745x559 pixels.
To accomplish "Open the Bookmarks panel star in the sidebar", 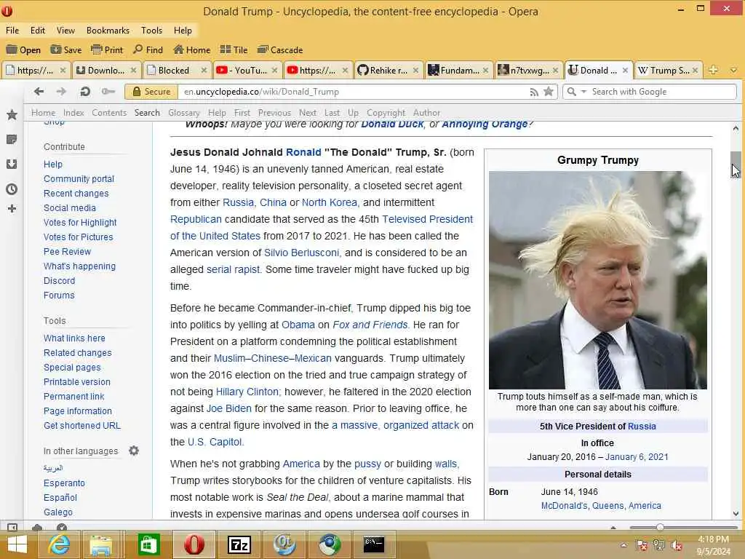I will [12, 114].
